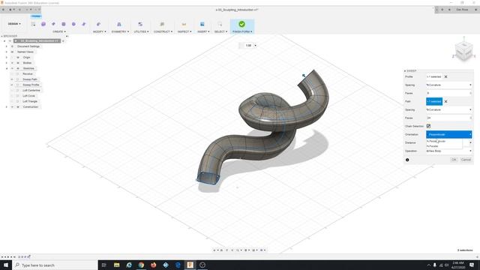Click the plane icon above CONSTRUCT
Screen dimensions: 480x270
click(x=162, y=24)
